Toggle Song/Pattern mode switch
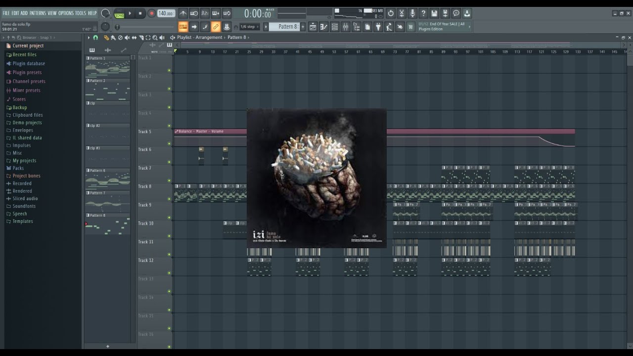 coord(119,13)
